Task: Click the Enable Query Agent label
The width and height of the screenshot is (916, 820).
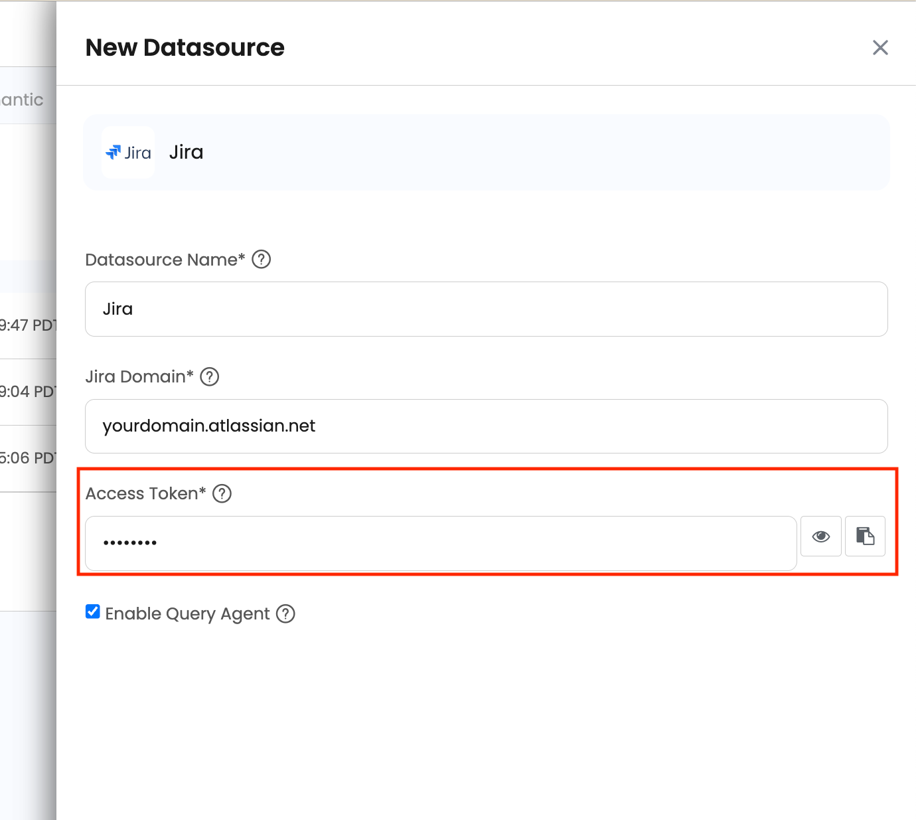Action: (188, 614)
